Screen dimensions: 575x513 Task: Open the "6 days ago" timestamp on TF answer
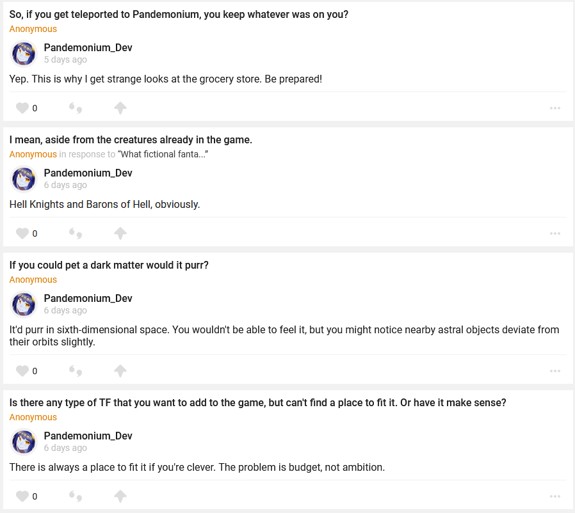tap(65, 448)
